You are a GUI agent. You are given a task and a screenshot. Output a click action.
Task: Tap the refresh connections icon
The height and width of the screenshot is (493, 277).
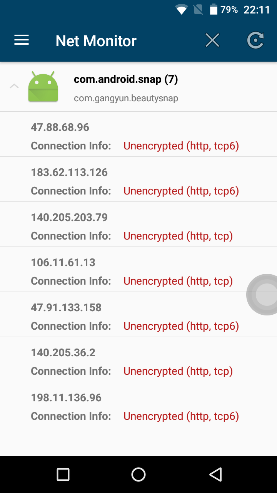tap(255, 40)
